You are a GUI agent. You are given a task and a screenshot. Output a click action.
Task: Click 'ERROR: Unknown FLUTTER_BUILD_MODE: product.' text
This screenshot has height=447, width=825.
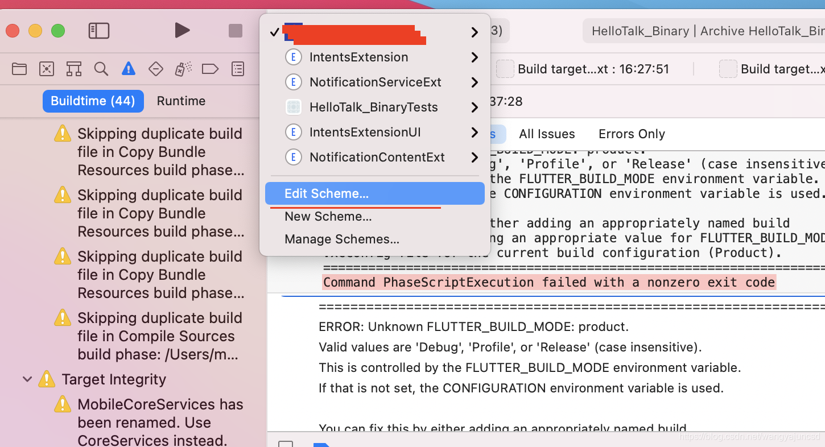point(473,327)
